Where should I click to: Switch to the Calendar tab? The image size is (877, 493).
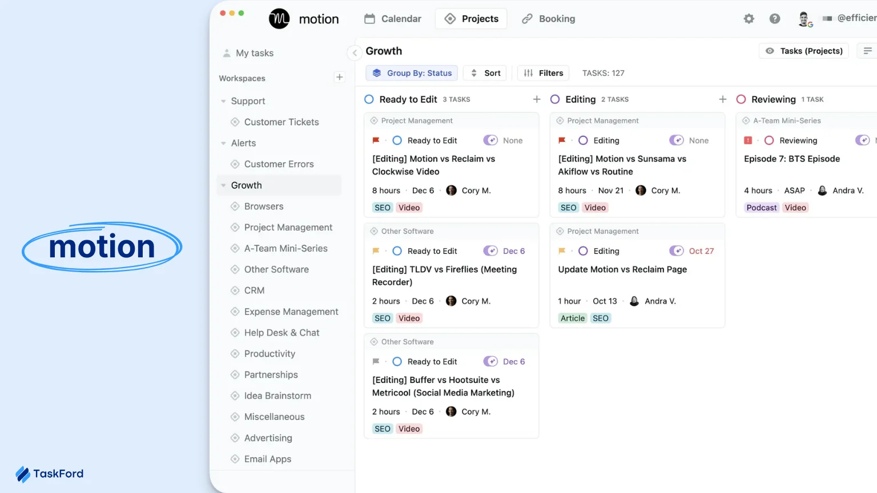pos(393,19)
